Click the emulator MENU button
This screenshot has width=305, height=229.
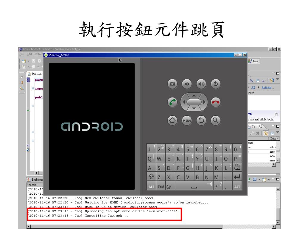point(187,120)
